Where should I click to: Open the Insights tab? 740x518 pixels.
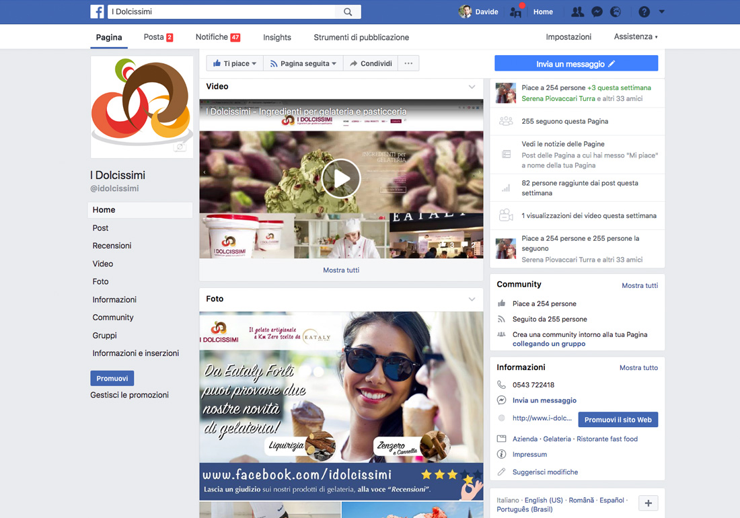pos(277,37)
